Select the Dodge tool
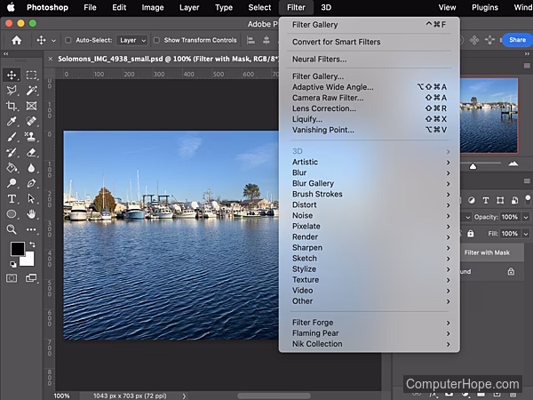Viewport: 533px width, 400px height. 12,183
